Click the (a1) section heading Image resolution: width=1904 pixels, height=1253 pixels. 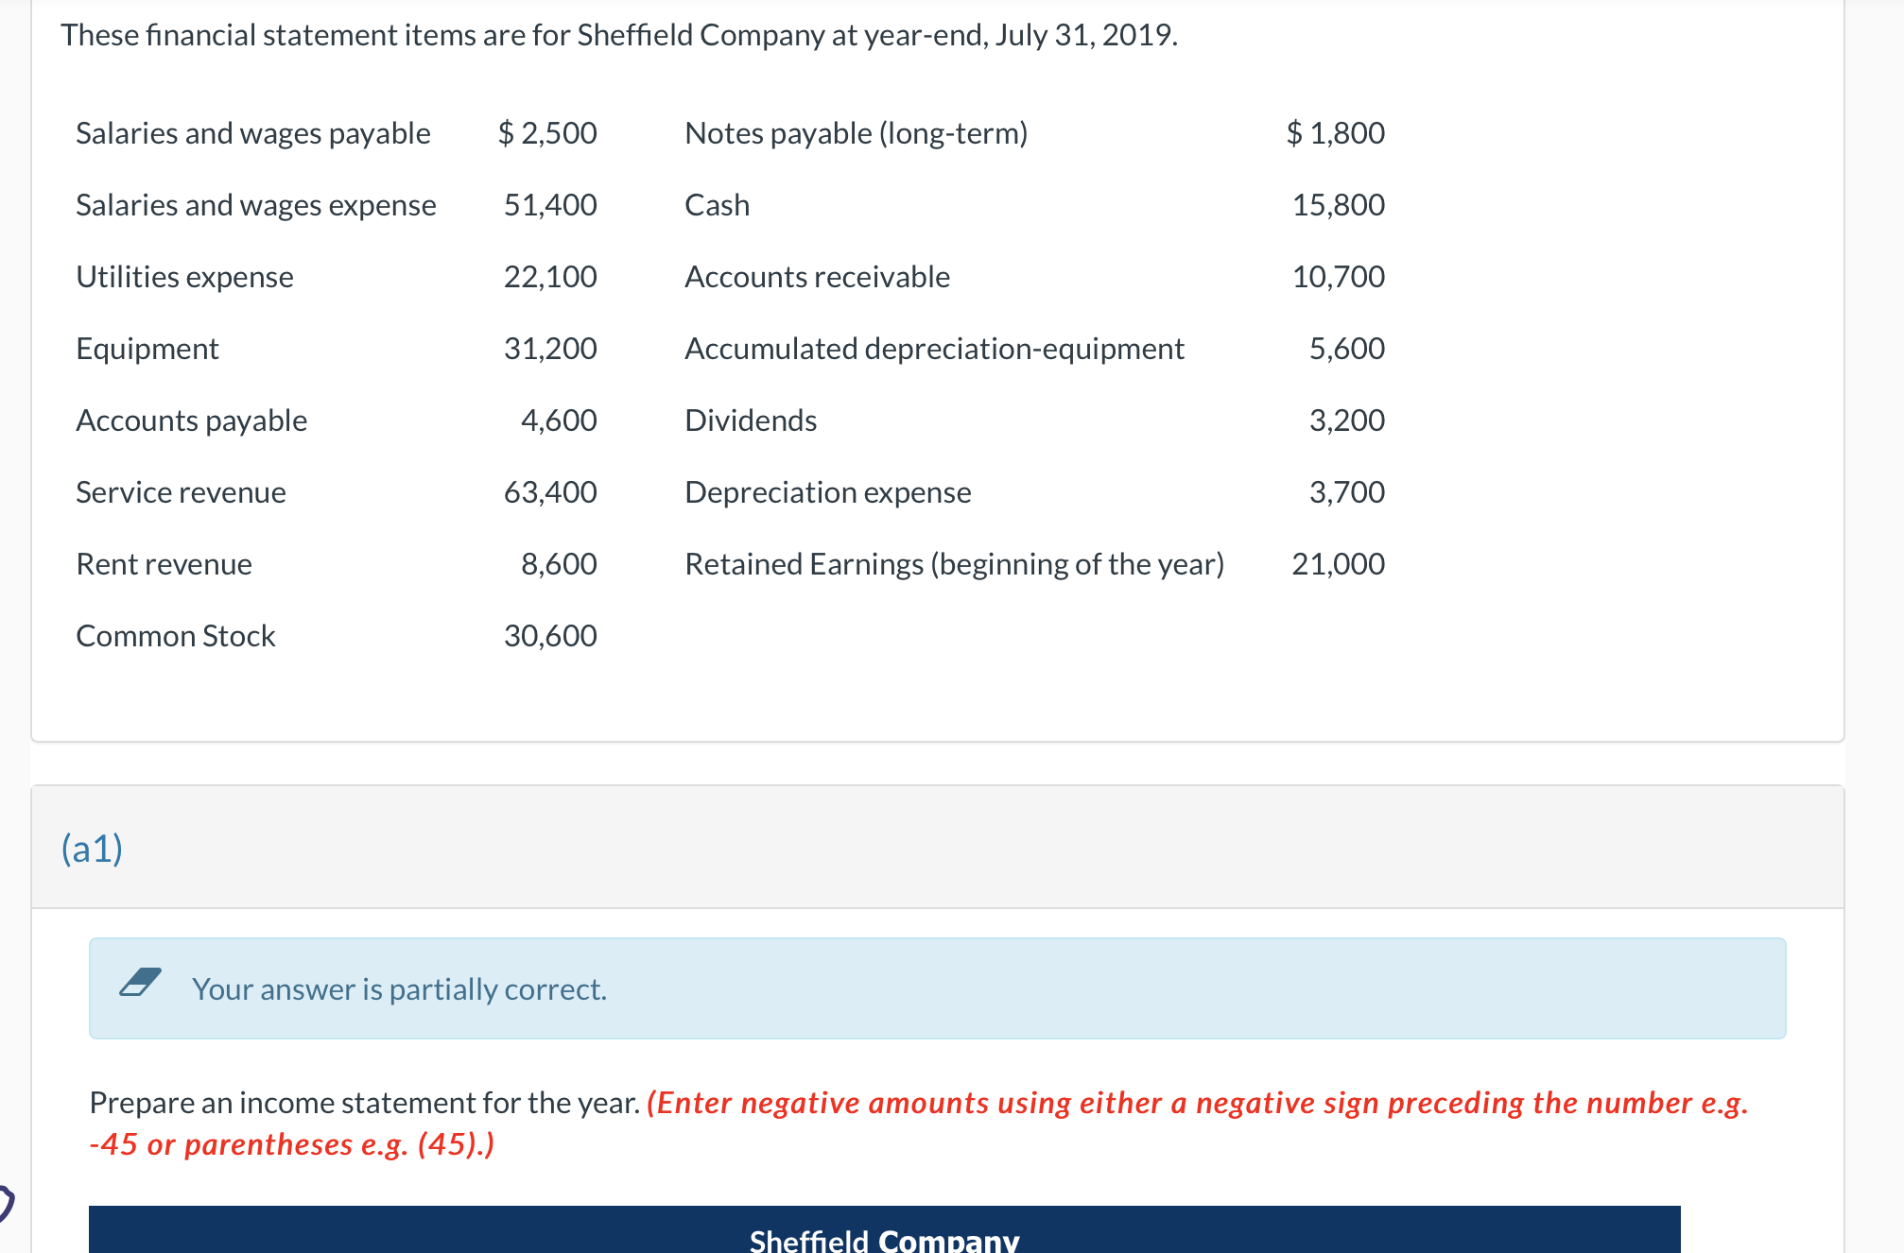pos(92,848)
